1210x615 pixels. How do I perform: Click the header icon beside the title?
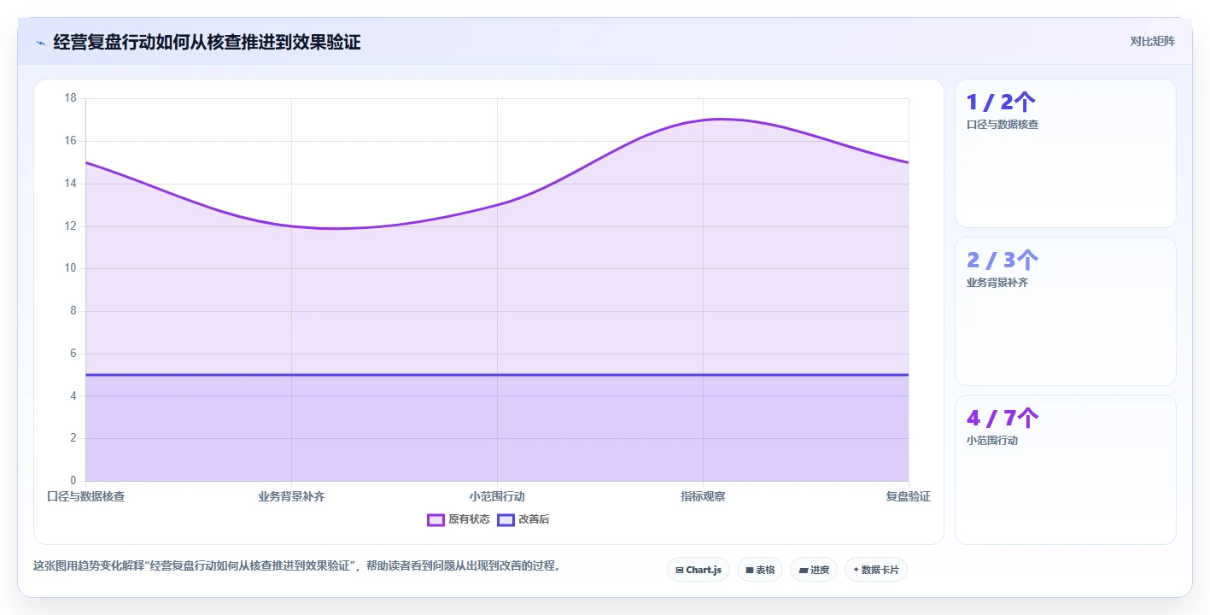pos(40,43)
